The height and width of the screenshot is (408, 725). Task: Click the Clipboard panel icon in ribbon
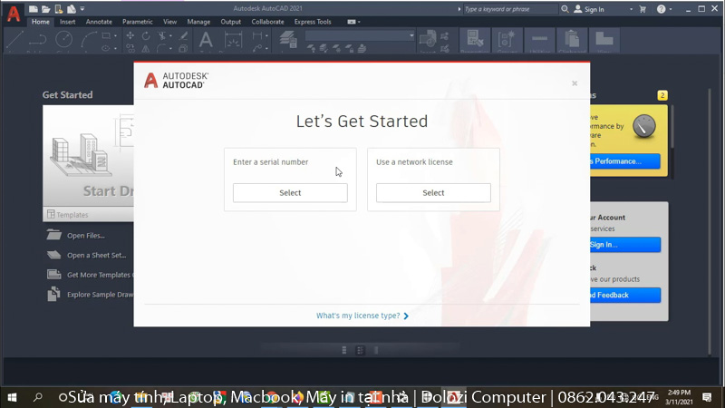coord(572,40)
